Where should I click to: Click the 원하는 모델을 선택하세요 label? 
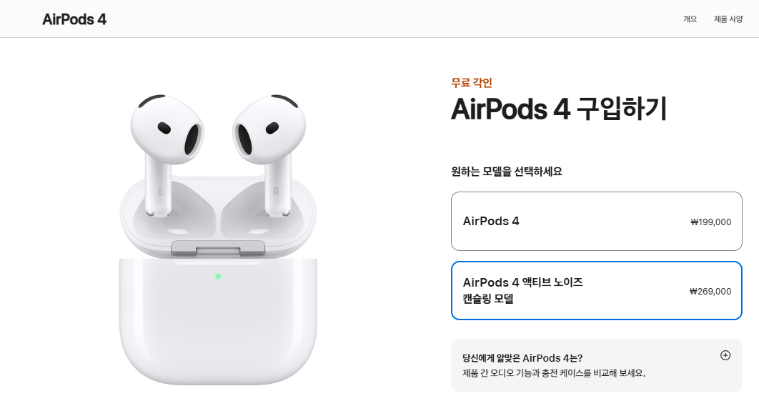(x=506, y=172)
